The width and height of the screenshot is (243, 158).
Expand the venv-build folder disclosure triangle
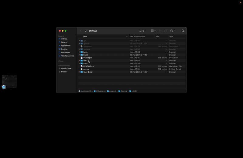(x=79, y=72)
